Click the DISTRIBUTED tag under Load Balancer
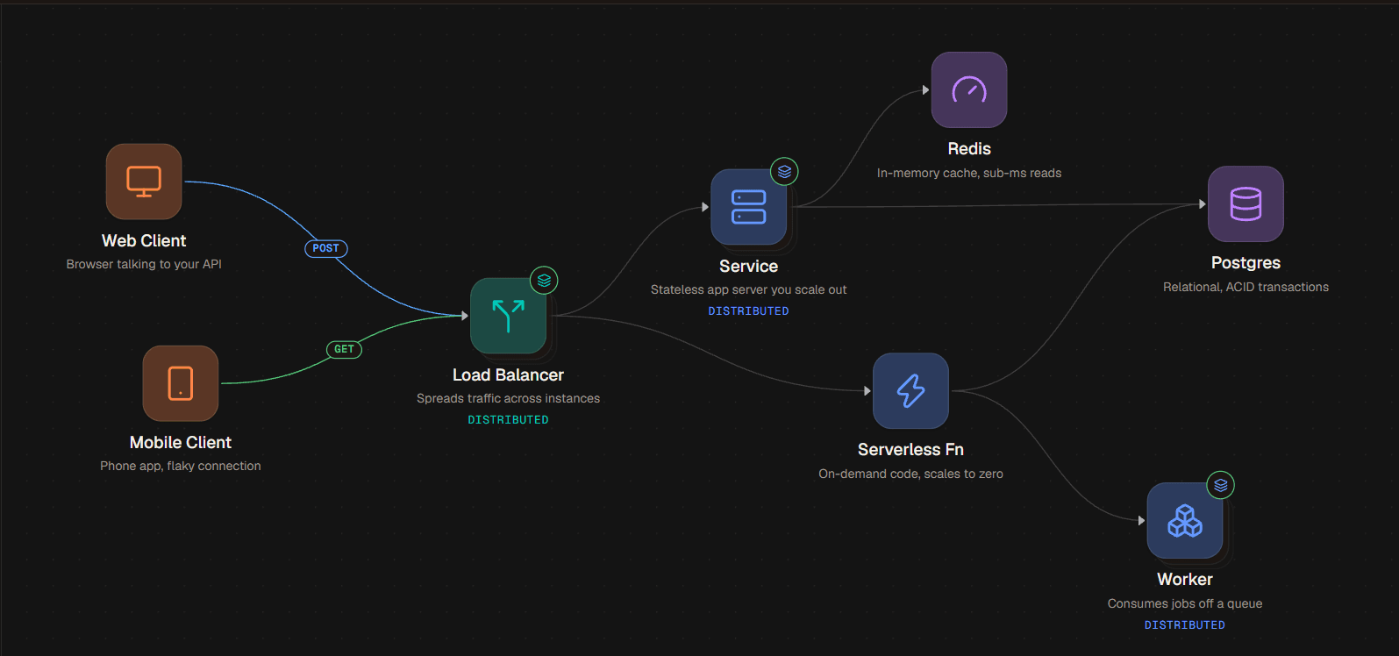 point(508,420)
